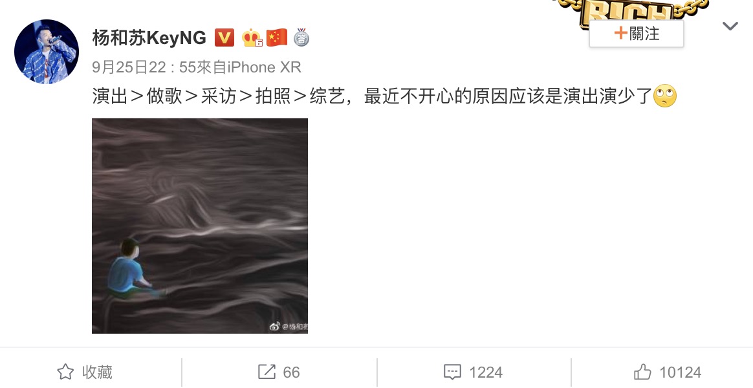Enlarge the dark swirling painting image

click(x=200, y=226)
